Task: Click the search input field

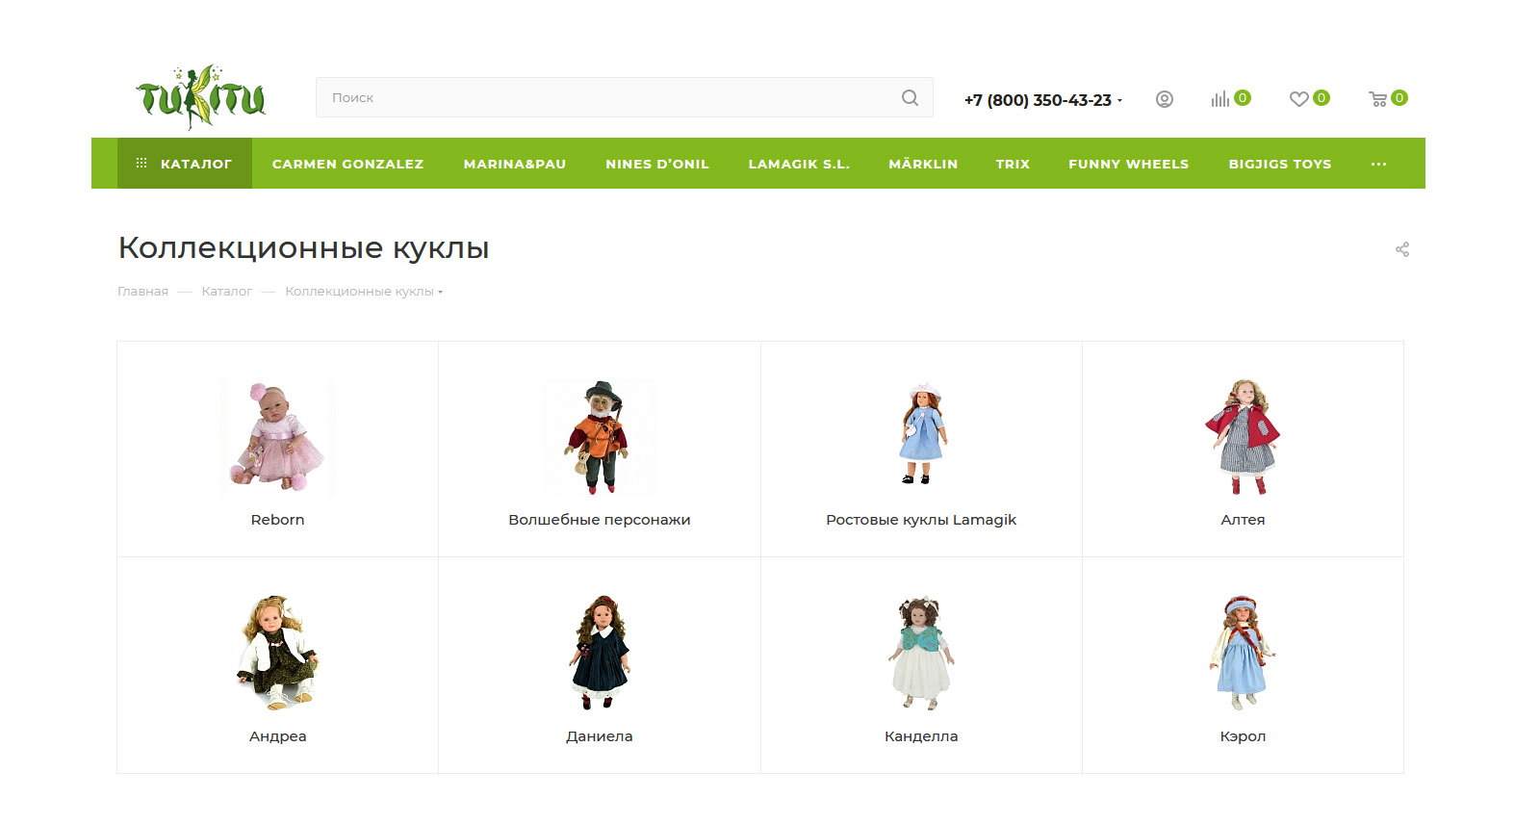Action: point(625,97)
